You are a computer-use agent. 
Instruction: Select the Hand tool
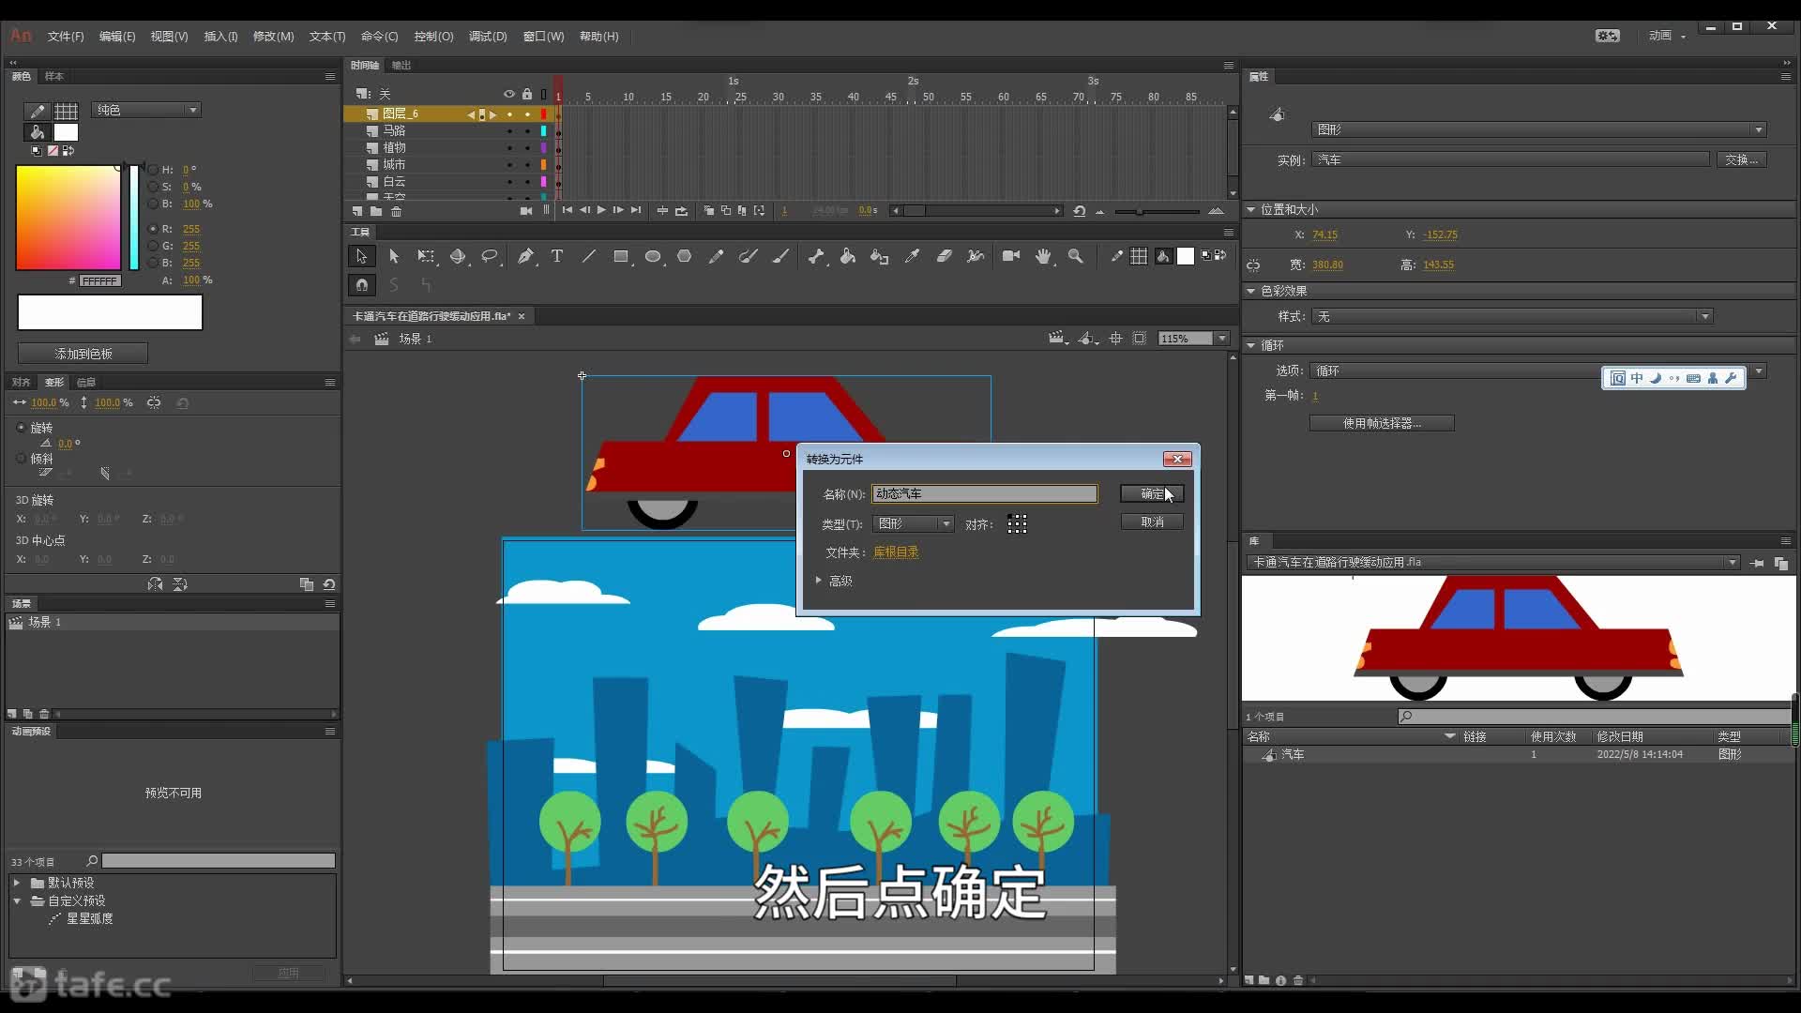coord(1043,256)
